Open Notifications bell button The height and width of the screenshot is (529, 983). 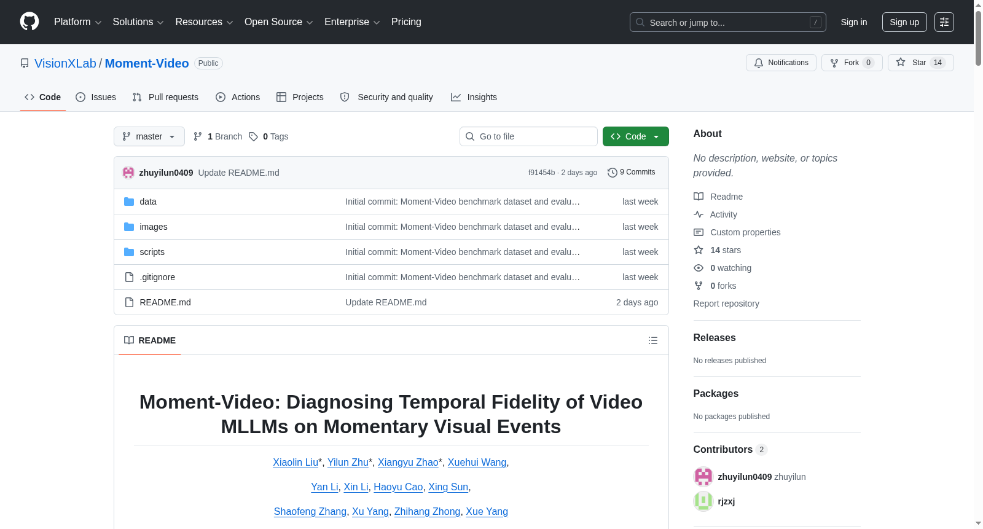click(781, 63)
